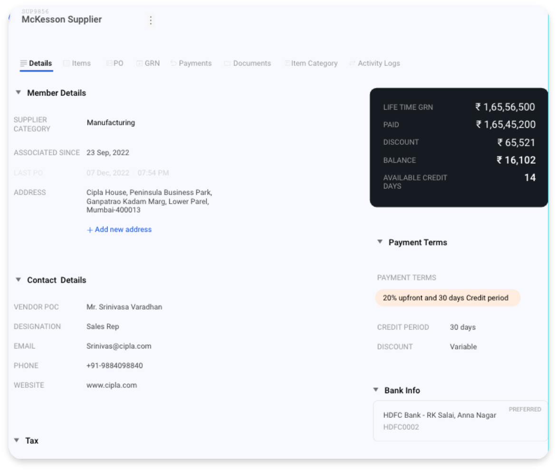Click the www.cipla.com website link
The width and height of the screenshot is (558, 471).
coord(111,385)
